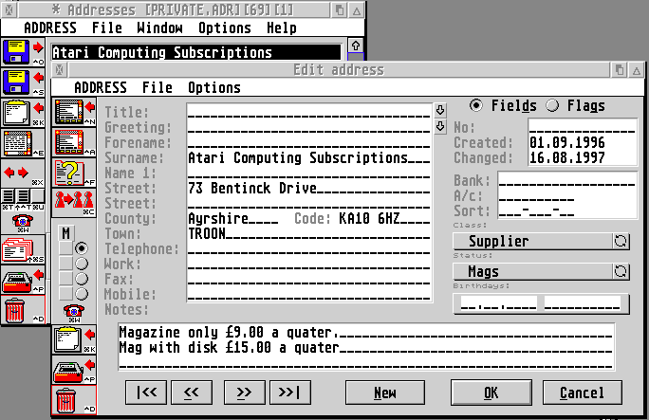
Task: Select the Work row radio button
Action: coord(82,264)
